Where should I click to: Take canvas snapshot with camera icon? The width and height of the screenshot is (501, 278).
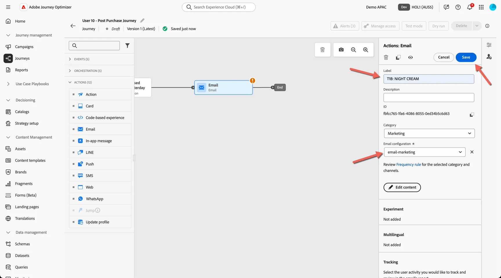click(x=341, y=50)
